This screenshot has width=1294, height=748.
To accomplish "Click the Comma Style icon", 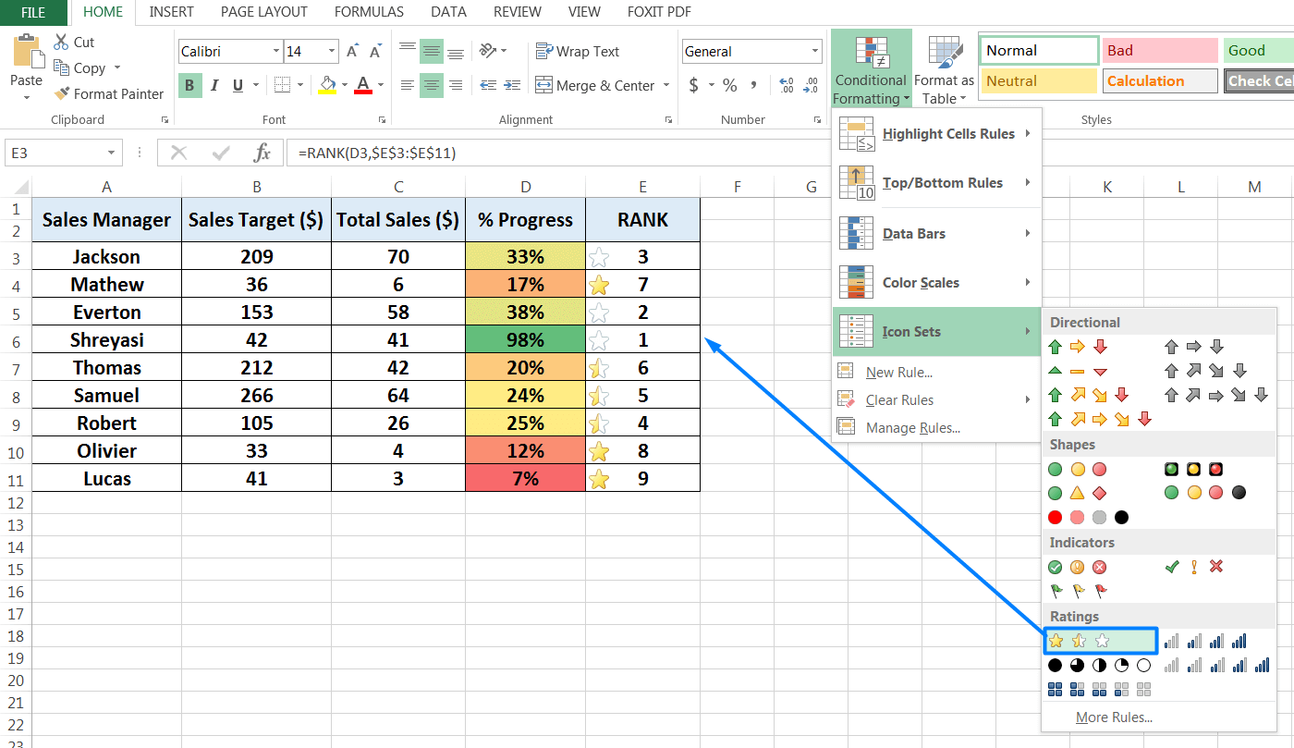I will [754, 86].
